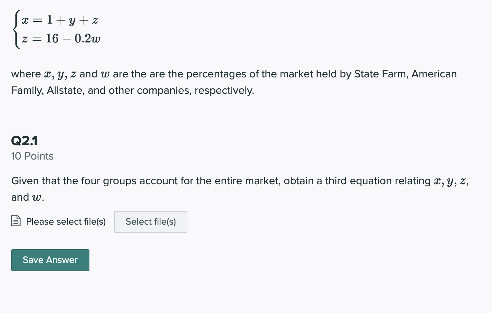Click the equation z = 16 − 0.2w

pyautogui.click(x=61, y=39)
